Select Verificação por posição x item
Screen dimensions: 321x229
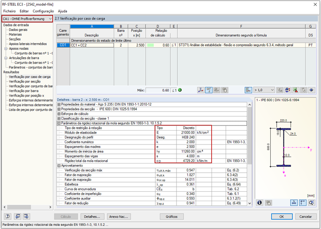(27, 95)
